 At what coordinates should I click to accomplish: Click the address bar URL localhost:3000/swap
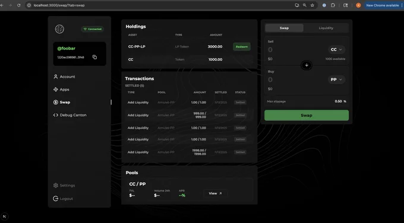click(x=59, y=5)
